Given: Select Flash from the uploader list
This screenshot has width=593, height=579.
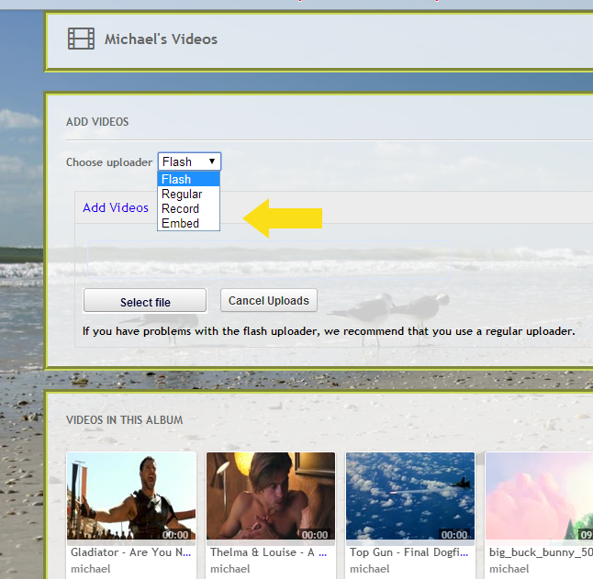Looking at the screenshot, I should tap(188, 180).
